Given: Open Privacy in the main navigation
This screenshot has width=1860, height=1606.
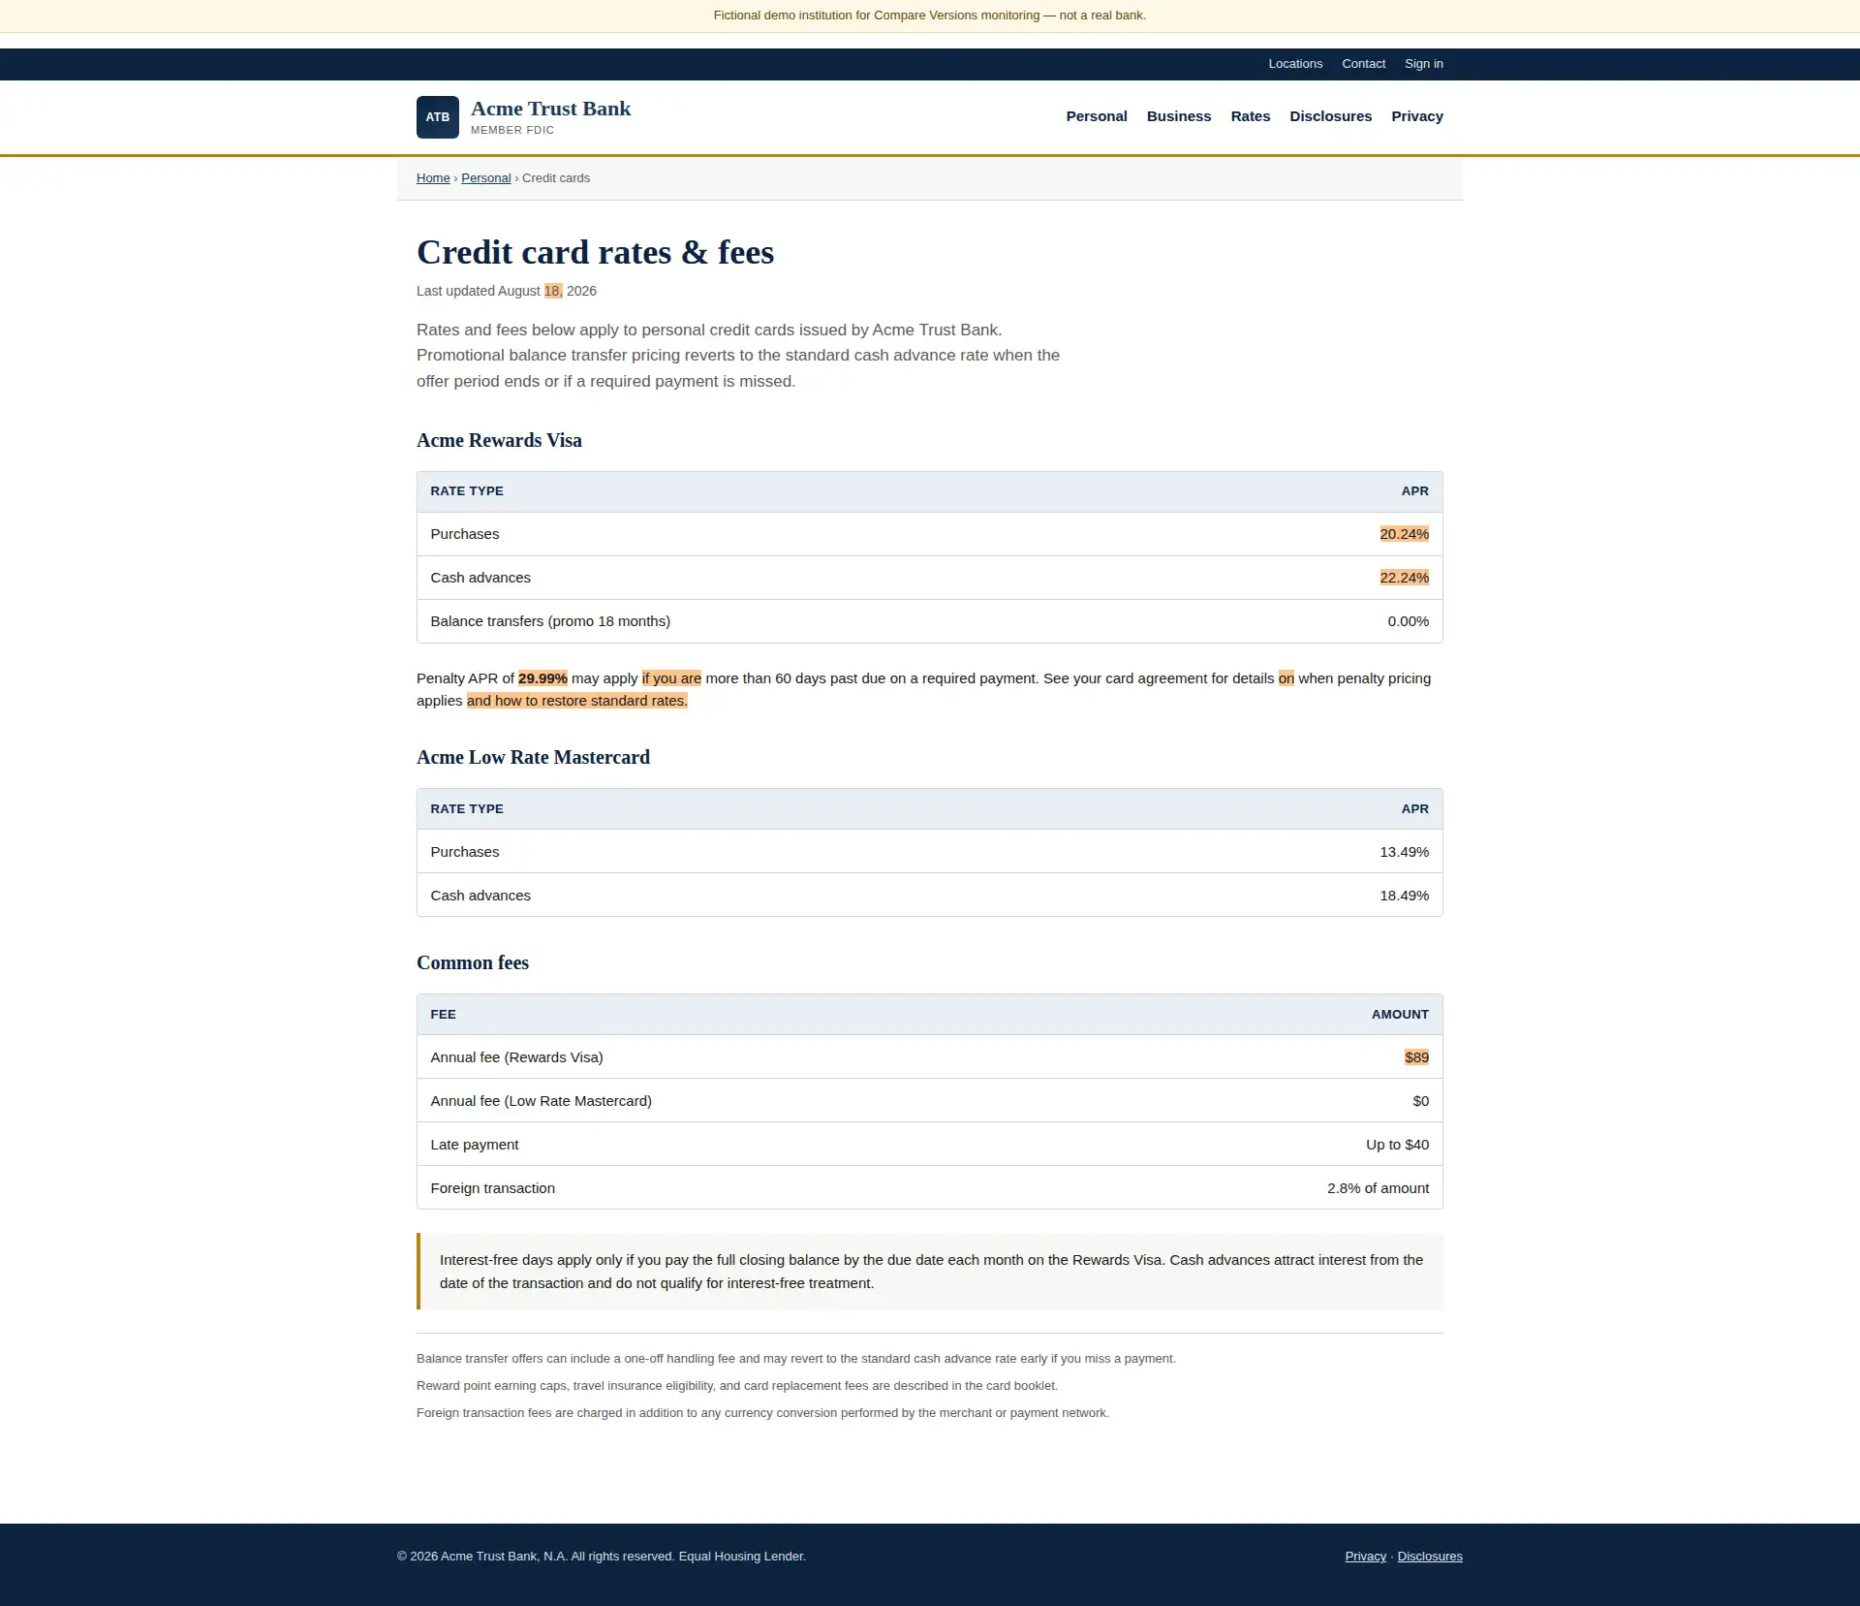Looking at the screenshot, I should click(x=1417, y=116).
